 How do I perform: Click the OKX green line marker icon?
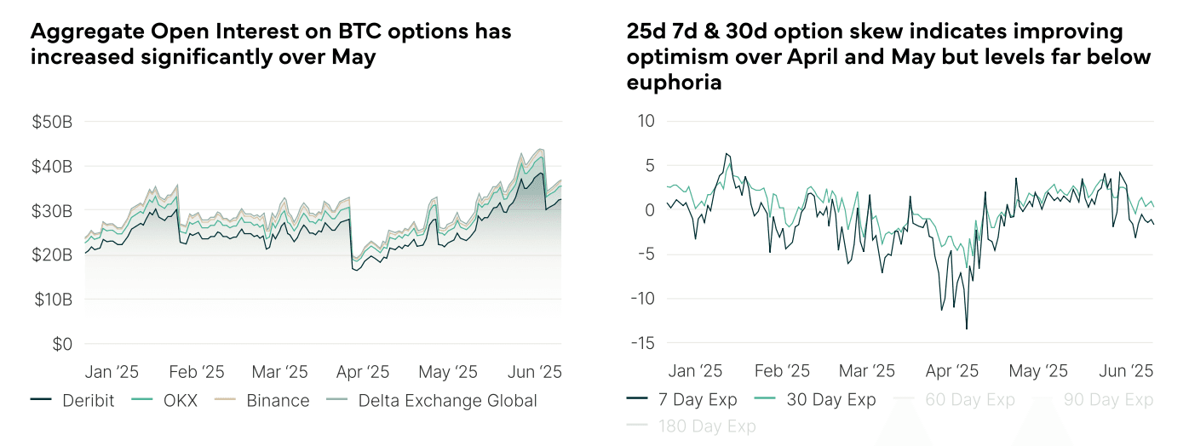point(143,400)
